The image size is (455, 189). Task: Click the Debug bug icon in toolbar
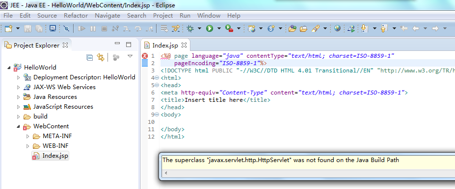(x=190, y=28)
